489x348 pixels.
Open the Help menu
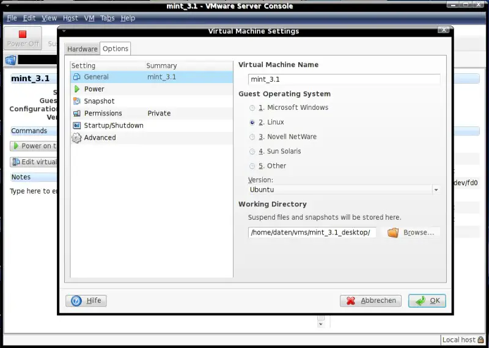[x=128, y=18]
